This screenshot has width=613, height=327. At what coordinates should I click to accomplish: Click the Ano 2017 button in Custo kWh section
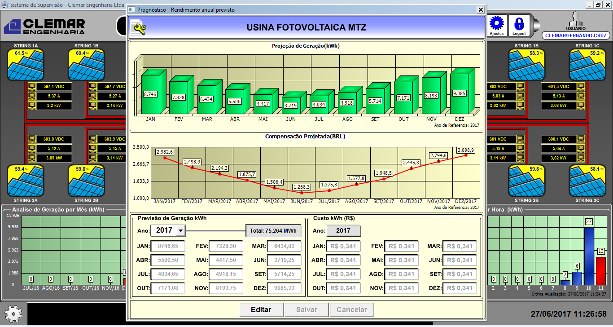click(x=343, y=230)
